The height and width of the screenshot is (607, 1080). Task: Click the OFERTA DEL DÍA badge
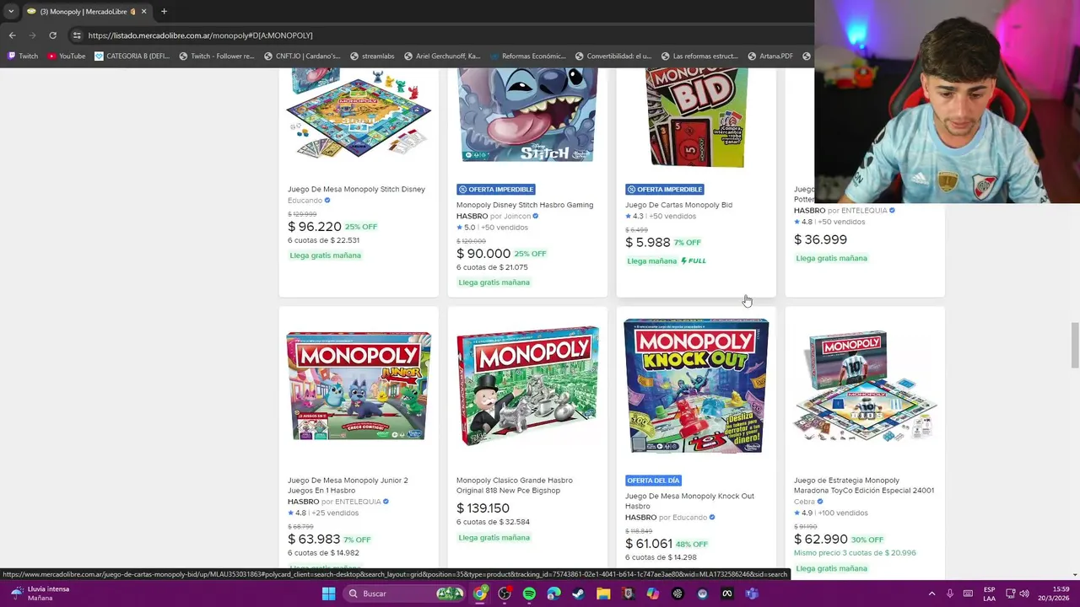click(653, 481)
